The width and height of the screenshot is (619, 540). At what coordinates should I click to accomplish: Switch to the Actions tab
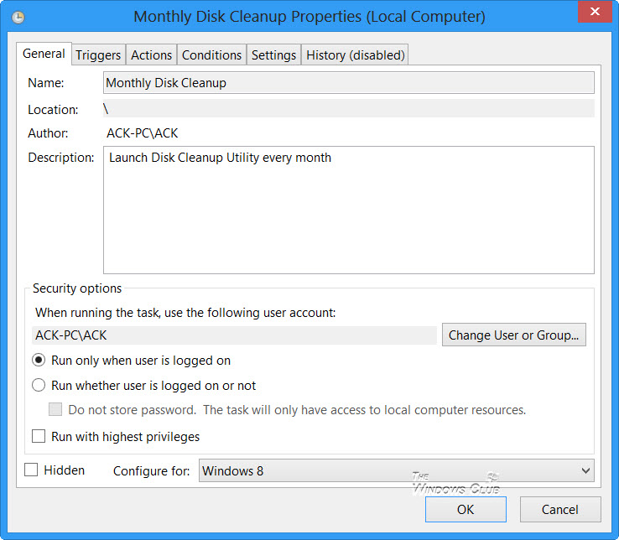[152, 55]
